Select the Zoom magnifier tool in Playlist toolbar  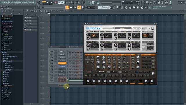click(45, 11)
